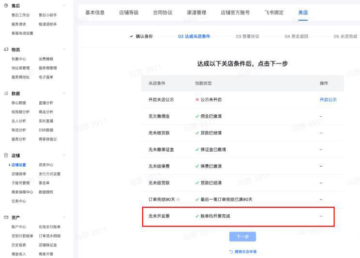Click the check icon beside 佣金已缴清
360x258 pixels.
(x=197, y=116)
